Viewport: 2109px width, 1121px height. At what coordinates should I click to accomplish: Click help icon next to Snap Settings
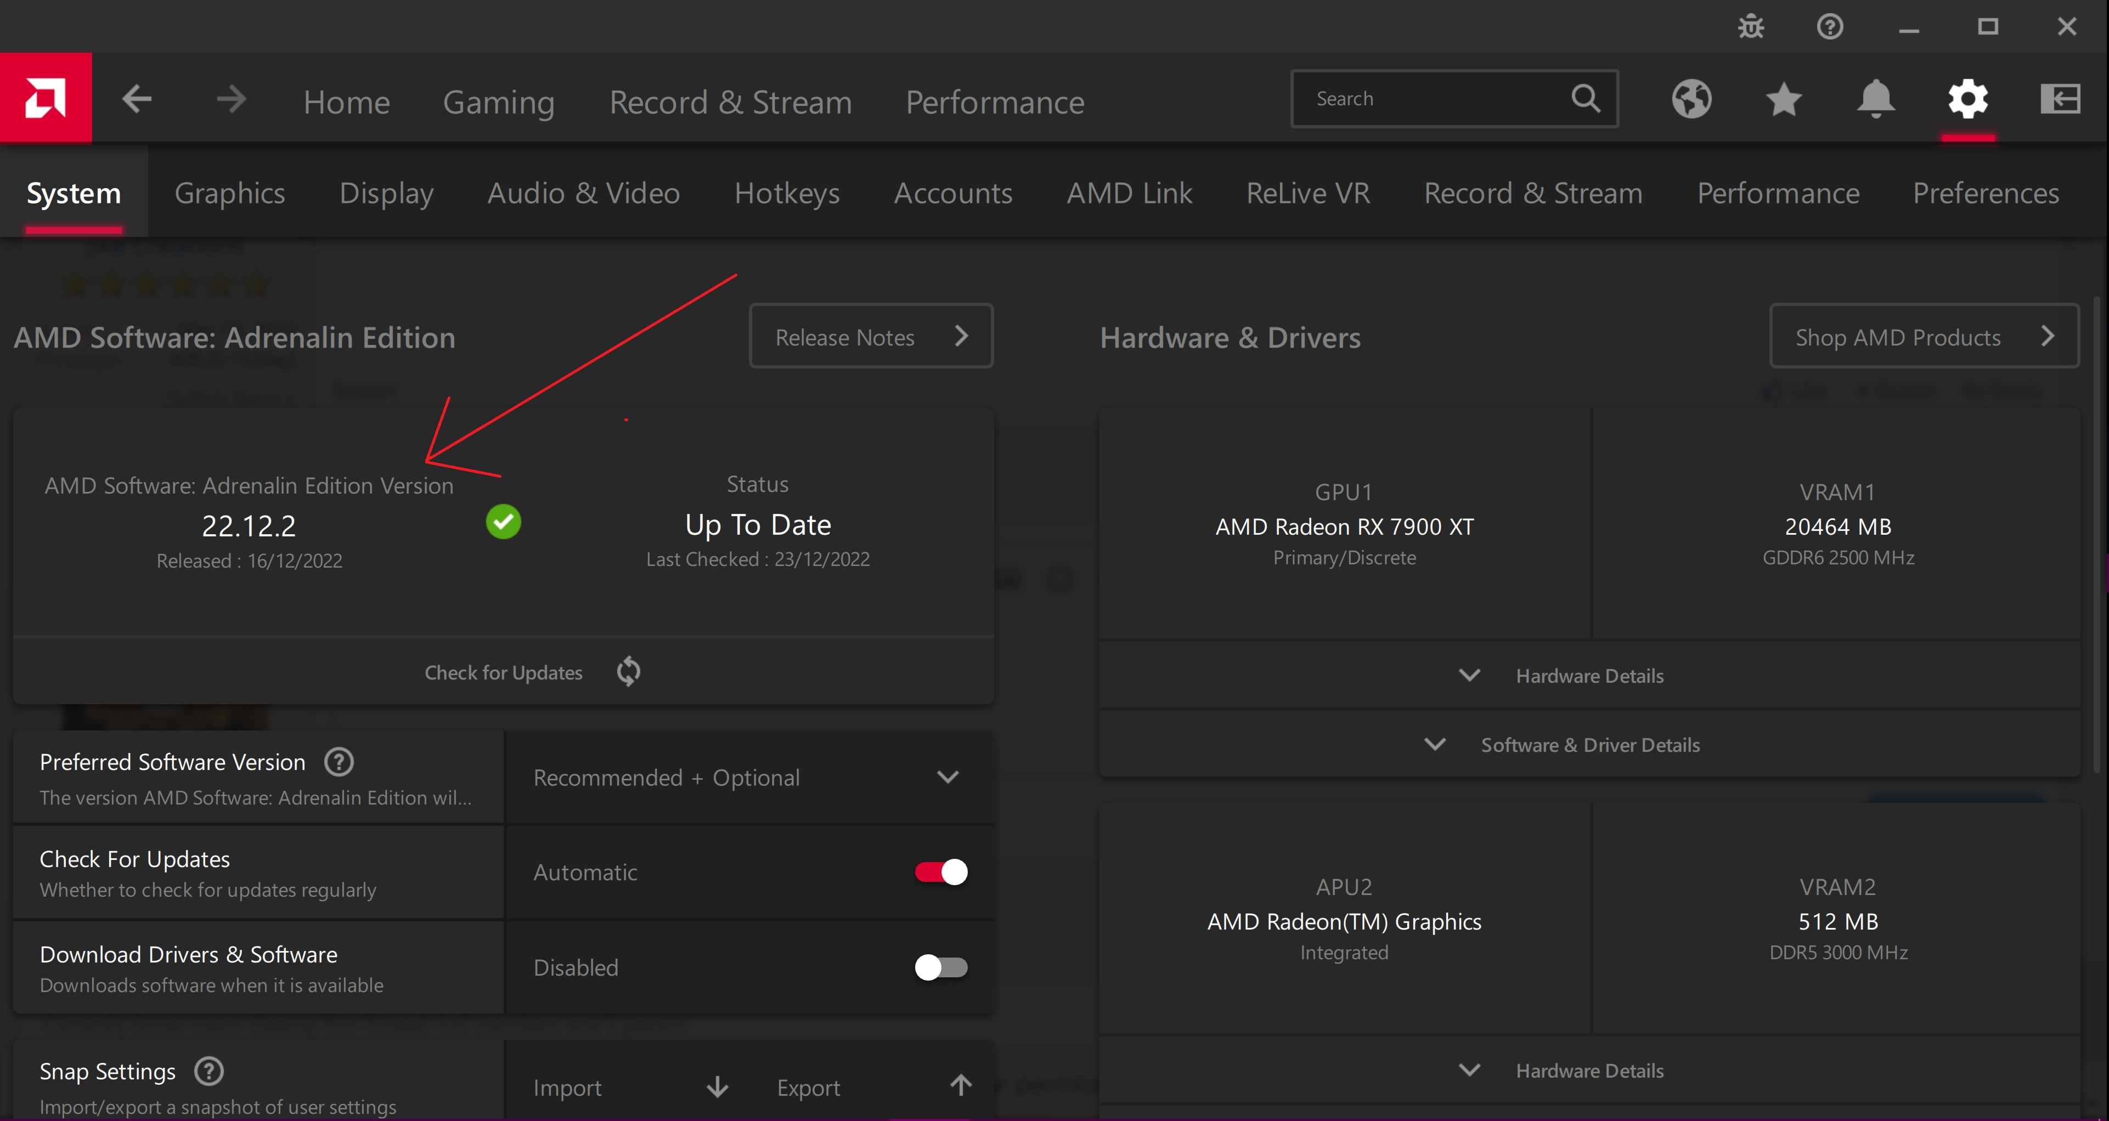[209, 1071]
